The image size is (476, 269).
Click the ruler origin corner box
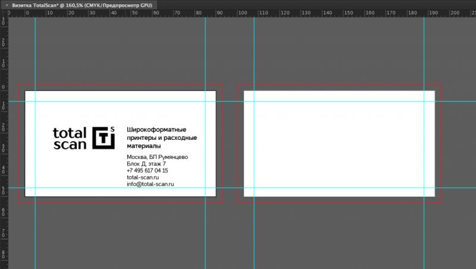pyautogui.click(x=4, y=13)
